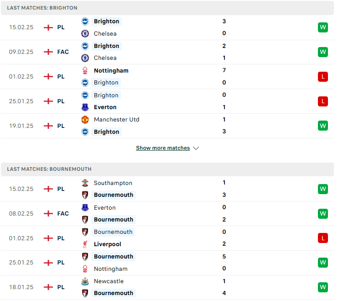
Task: Click Liverpool crest icon
Action: [86, 245]
